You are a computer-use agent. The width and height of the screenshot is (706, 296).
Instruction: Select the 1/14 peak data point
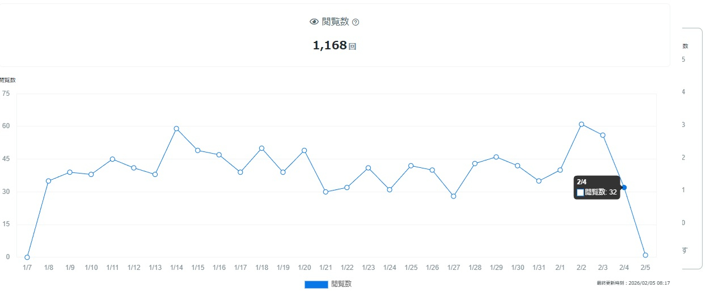click(176, 129)
